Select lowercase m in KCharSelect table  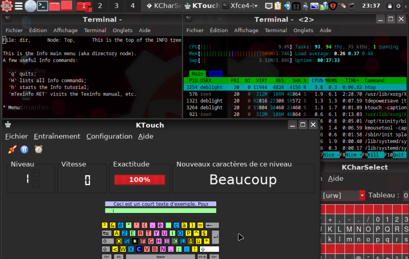tap(349, 239)
